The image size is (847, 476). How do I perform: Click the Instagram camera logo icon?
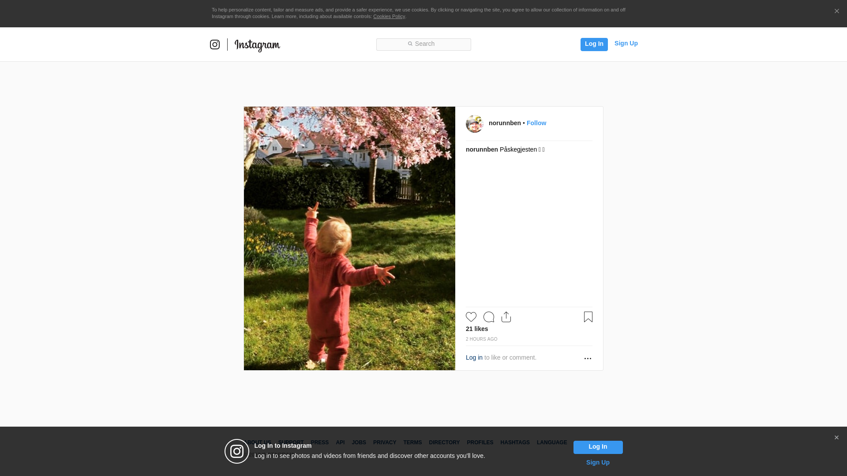[x=215, y=45]
